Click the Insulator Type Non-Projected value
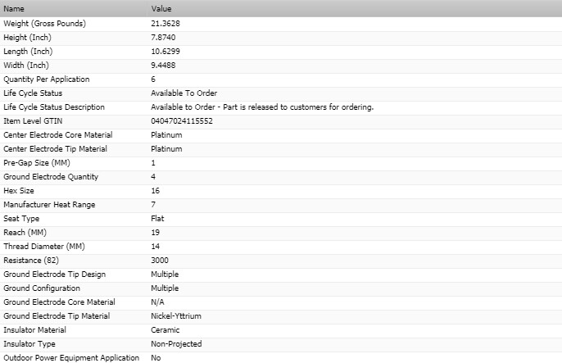562x363 pixels. point(176,344)
